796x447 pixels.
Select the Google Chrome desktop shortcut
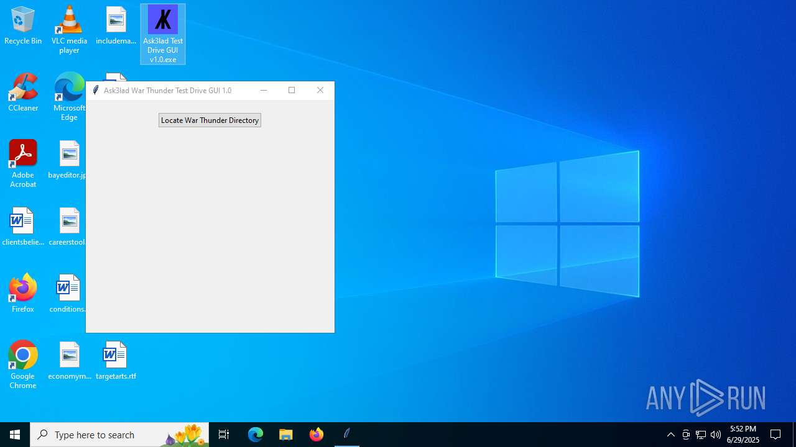(x=23, y=365)
